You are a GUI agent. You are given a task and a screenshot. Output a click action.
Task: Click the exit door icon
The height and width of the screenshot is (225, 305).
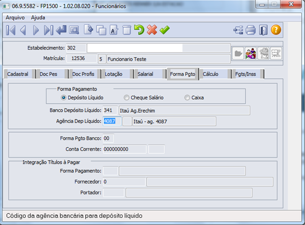pos(263,30)
